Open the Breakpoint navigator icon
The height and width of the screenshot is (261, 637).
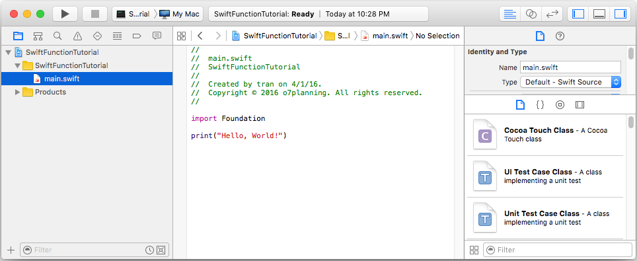point(137,36)
